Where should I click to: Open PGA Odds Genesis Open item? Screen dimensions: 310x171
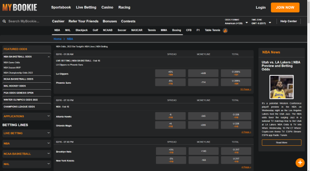[x=27, y=93]
